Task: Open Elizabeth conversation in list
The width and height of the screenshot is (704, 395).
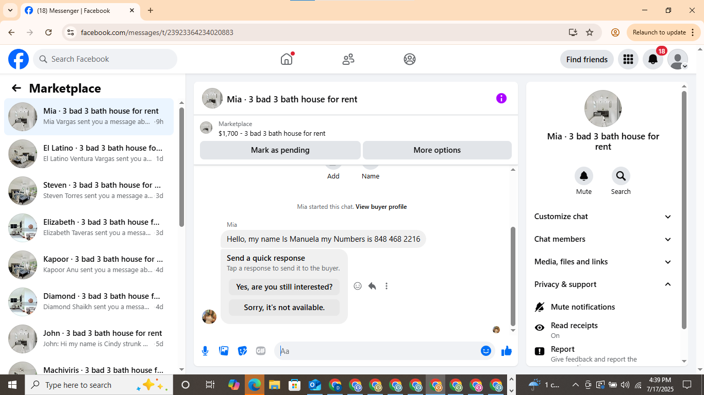Action: 89,228
